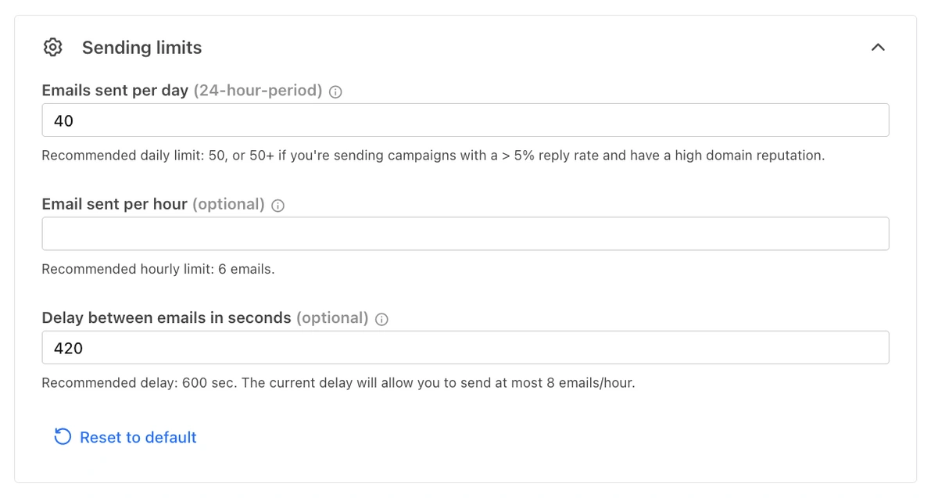938x498 pixels.
Task: Click the gear icon beside Sending limits
Action: [x=52, y=47]
